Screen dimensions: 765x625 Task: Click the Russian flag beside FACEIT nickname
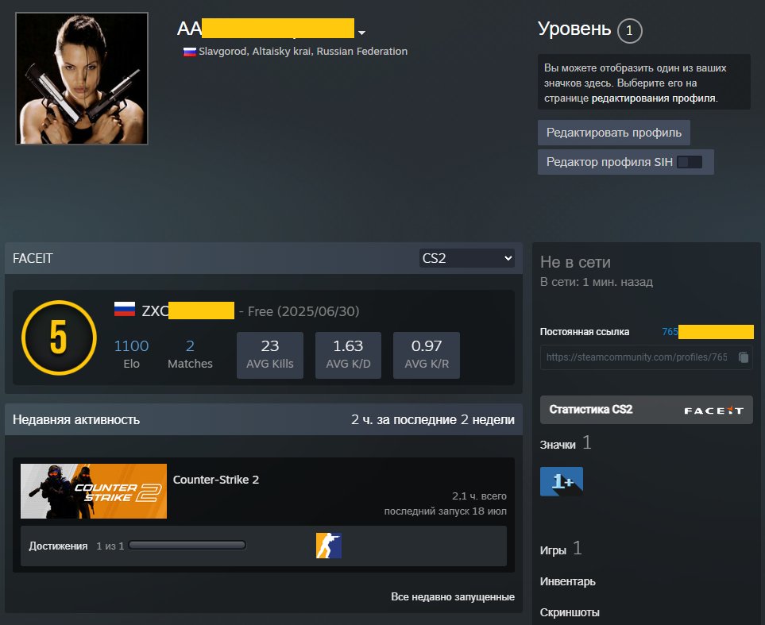click(125, 310)
